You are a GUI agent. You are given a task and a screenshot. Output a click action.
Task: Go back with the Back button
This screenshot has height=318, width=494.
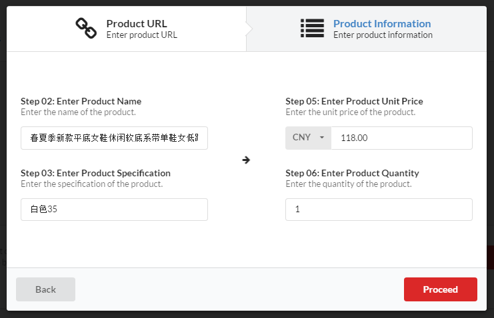click(x=46, y=289)
